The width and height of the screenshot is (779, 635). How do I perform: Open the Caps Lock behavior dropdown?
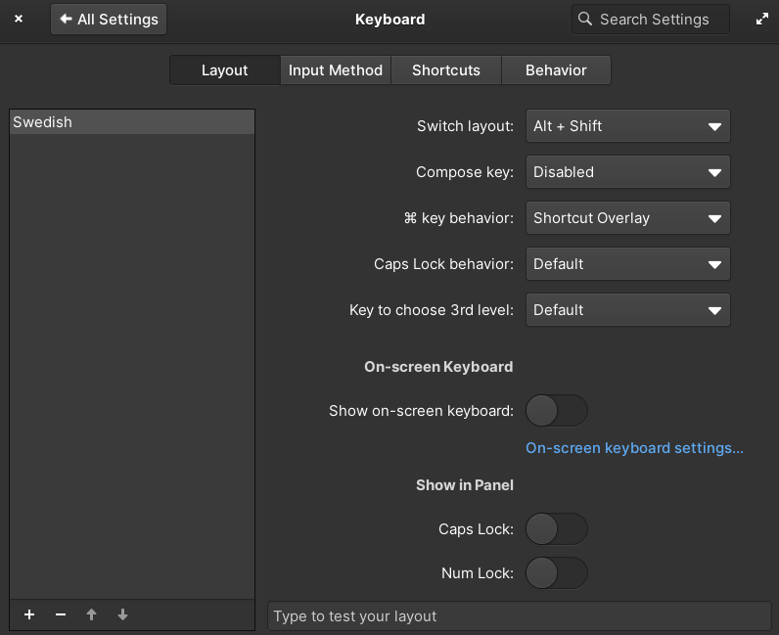pyautogui.click(x=628, y=264)
